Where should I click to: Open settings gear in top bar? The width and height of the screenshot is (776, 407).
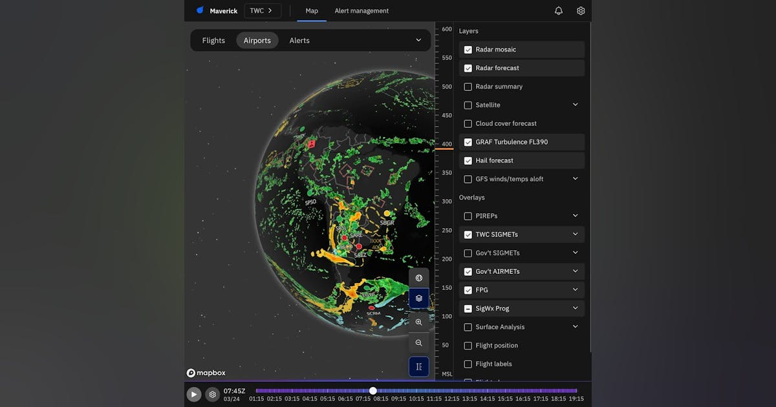point(581,11)
